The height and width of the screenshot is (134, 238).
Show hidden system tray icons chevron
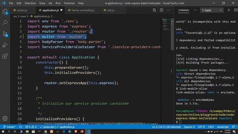tap(206, 132)
